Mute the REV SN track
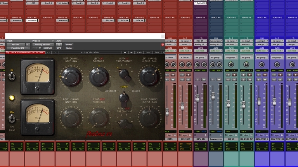 coord(204,80)
